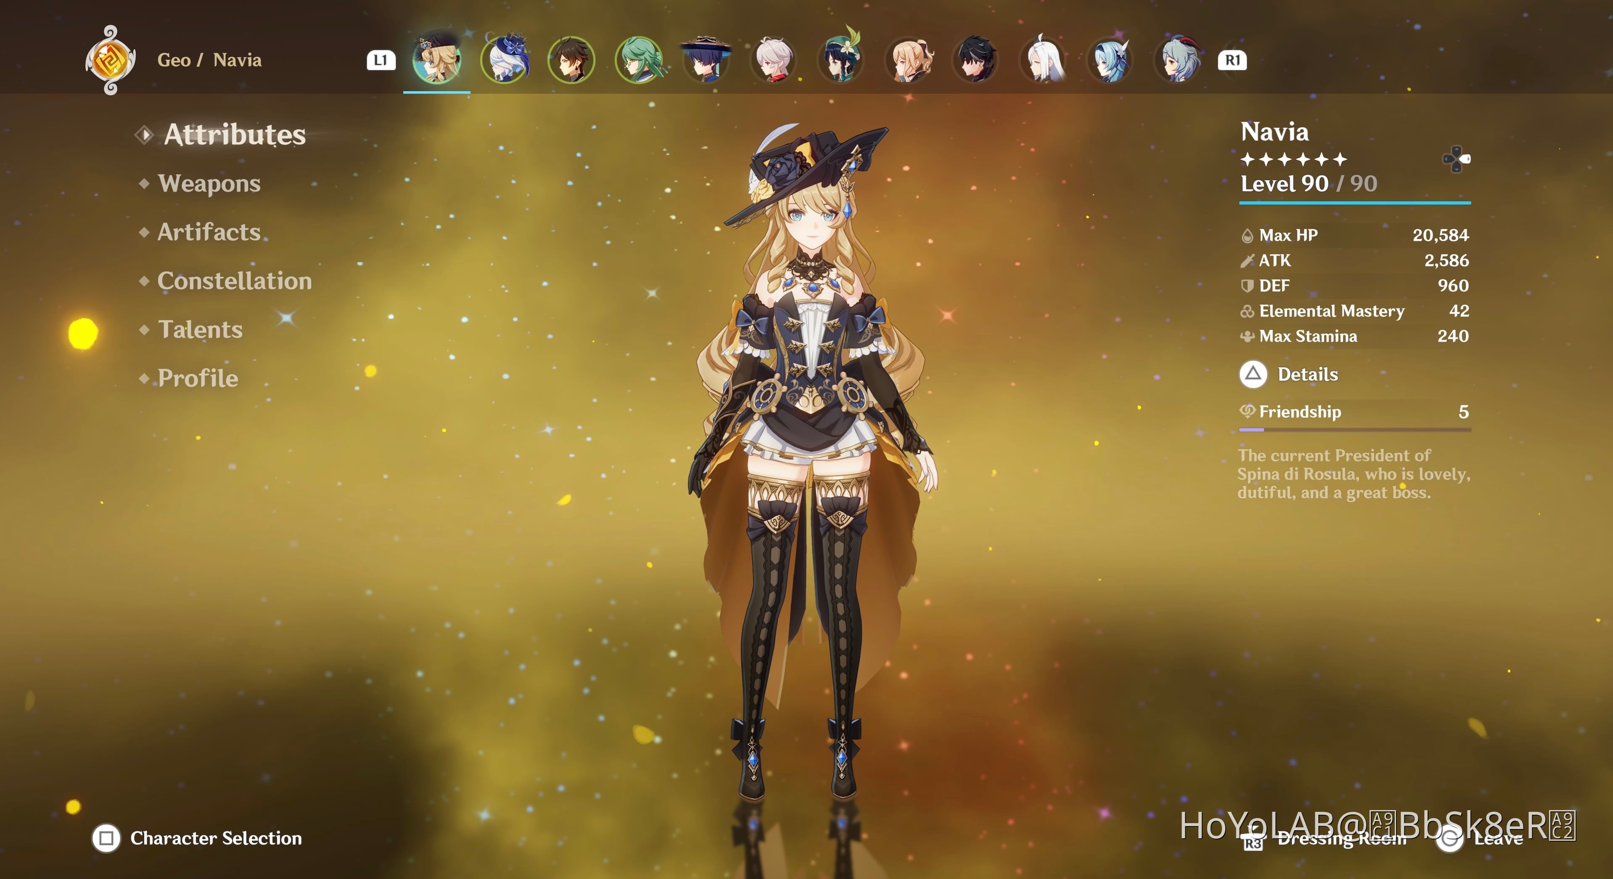Click the ATK sword icon
1613x879 pixels.
click(1247, 260)
